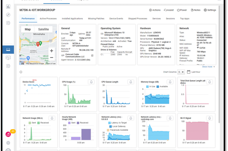Viewport: 228px width, 151px height.
Task: Open the monitor pulse sidebar icon
Action: (x=8, y=58)
